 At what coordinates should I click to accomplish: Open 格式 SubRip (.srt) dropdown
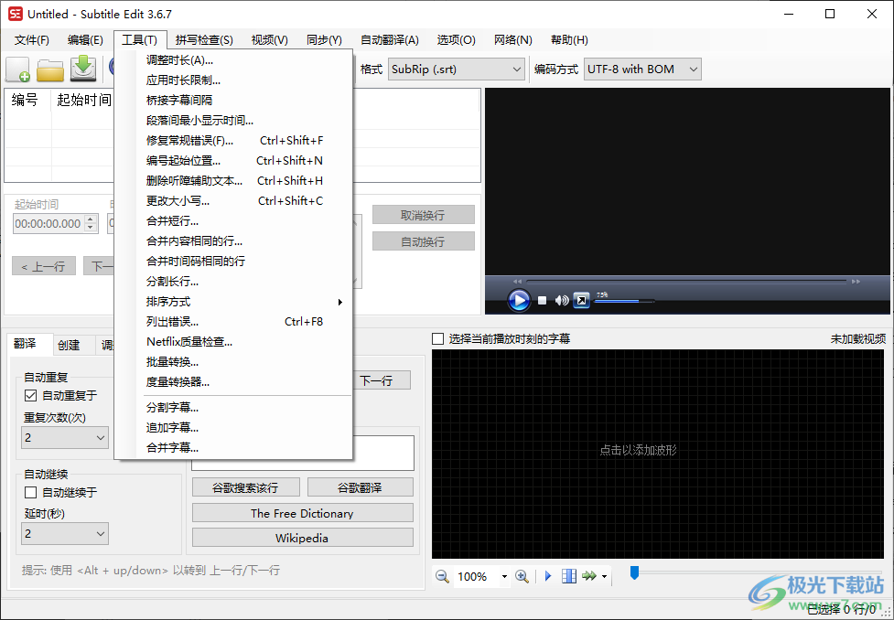click(457, 69)
